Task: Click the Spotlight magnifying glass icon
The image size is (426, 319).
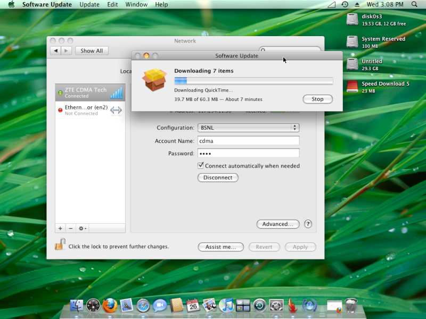Action: (x=414, y=4)
